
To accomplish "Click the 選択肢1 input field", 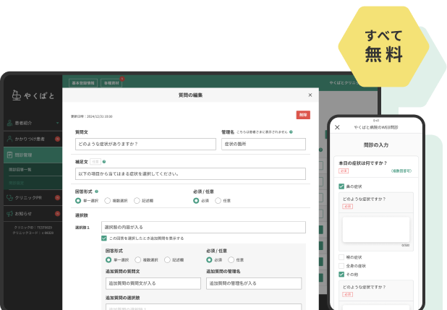I will tap(203, 228).
